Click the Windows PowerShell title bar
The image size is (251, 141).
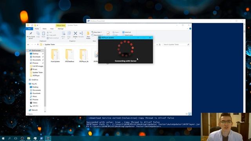pos(166,21)
